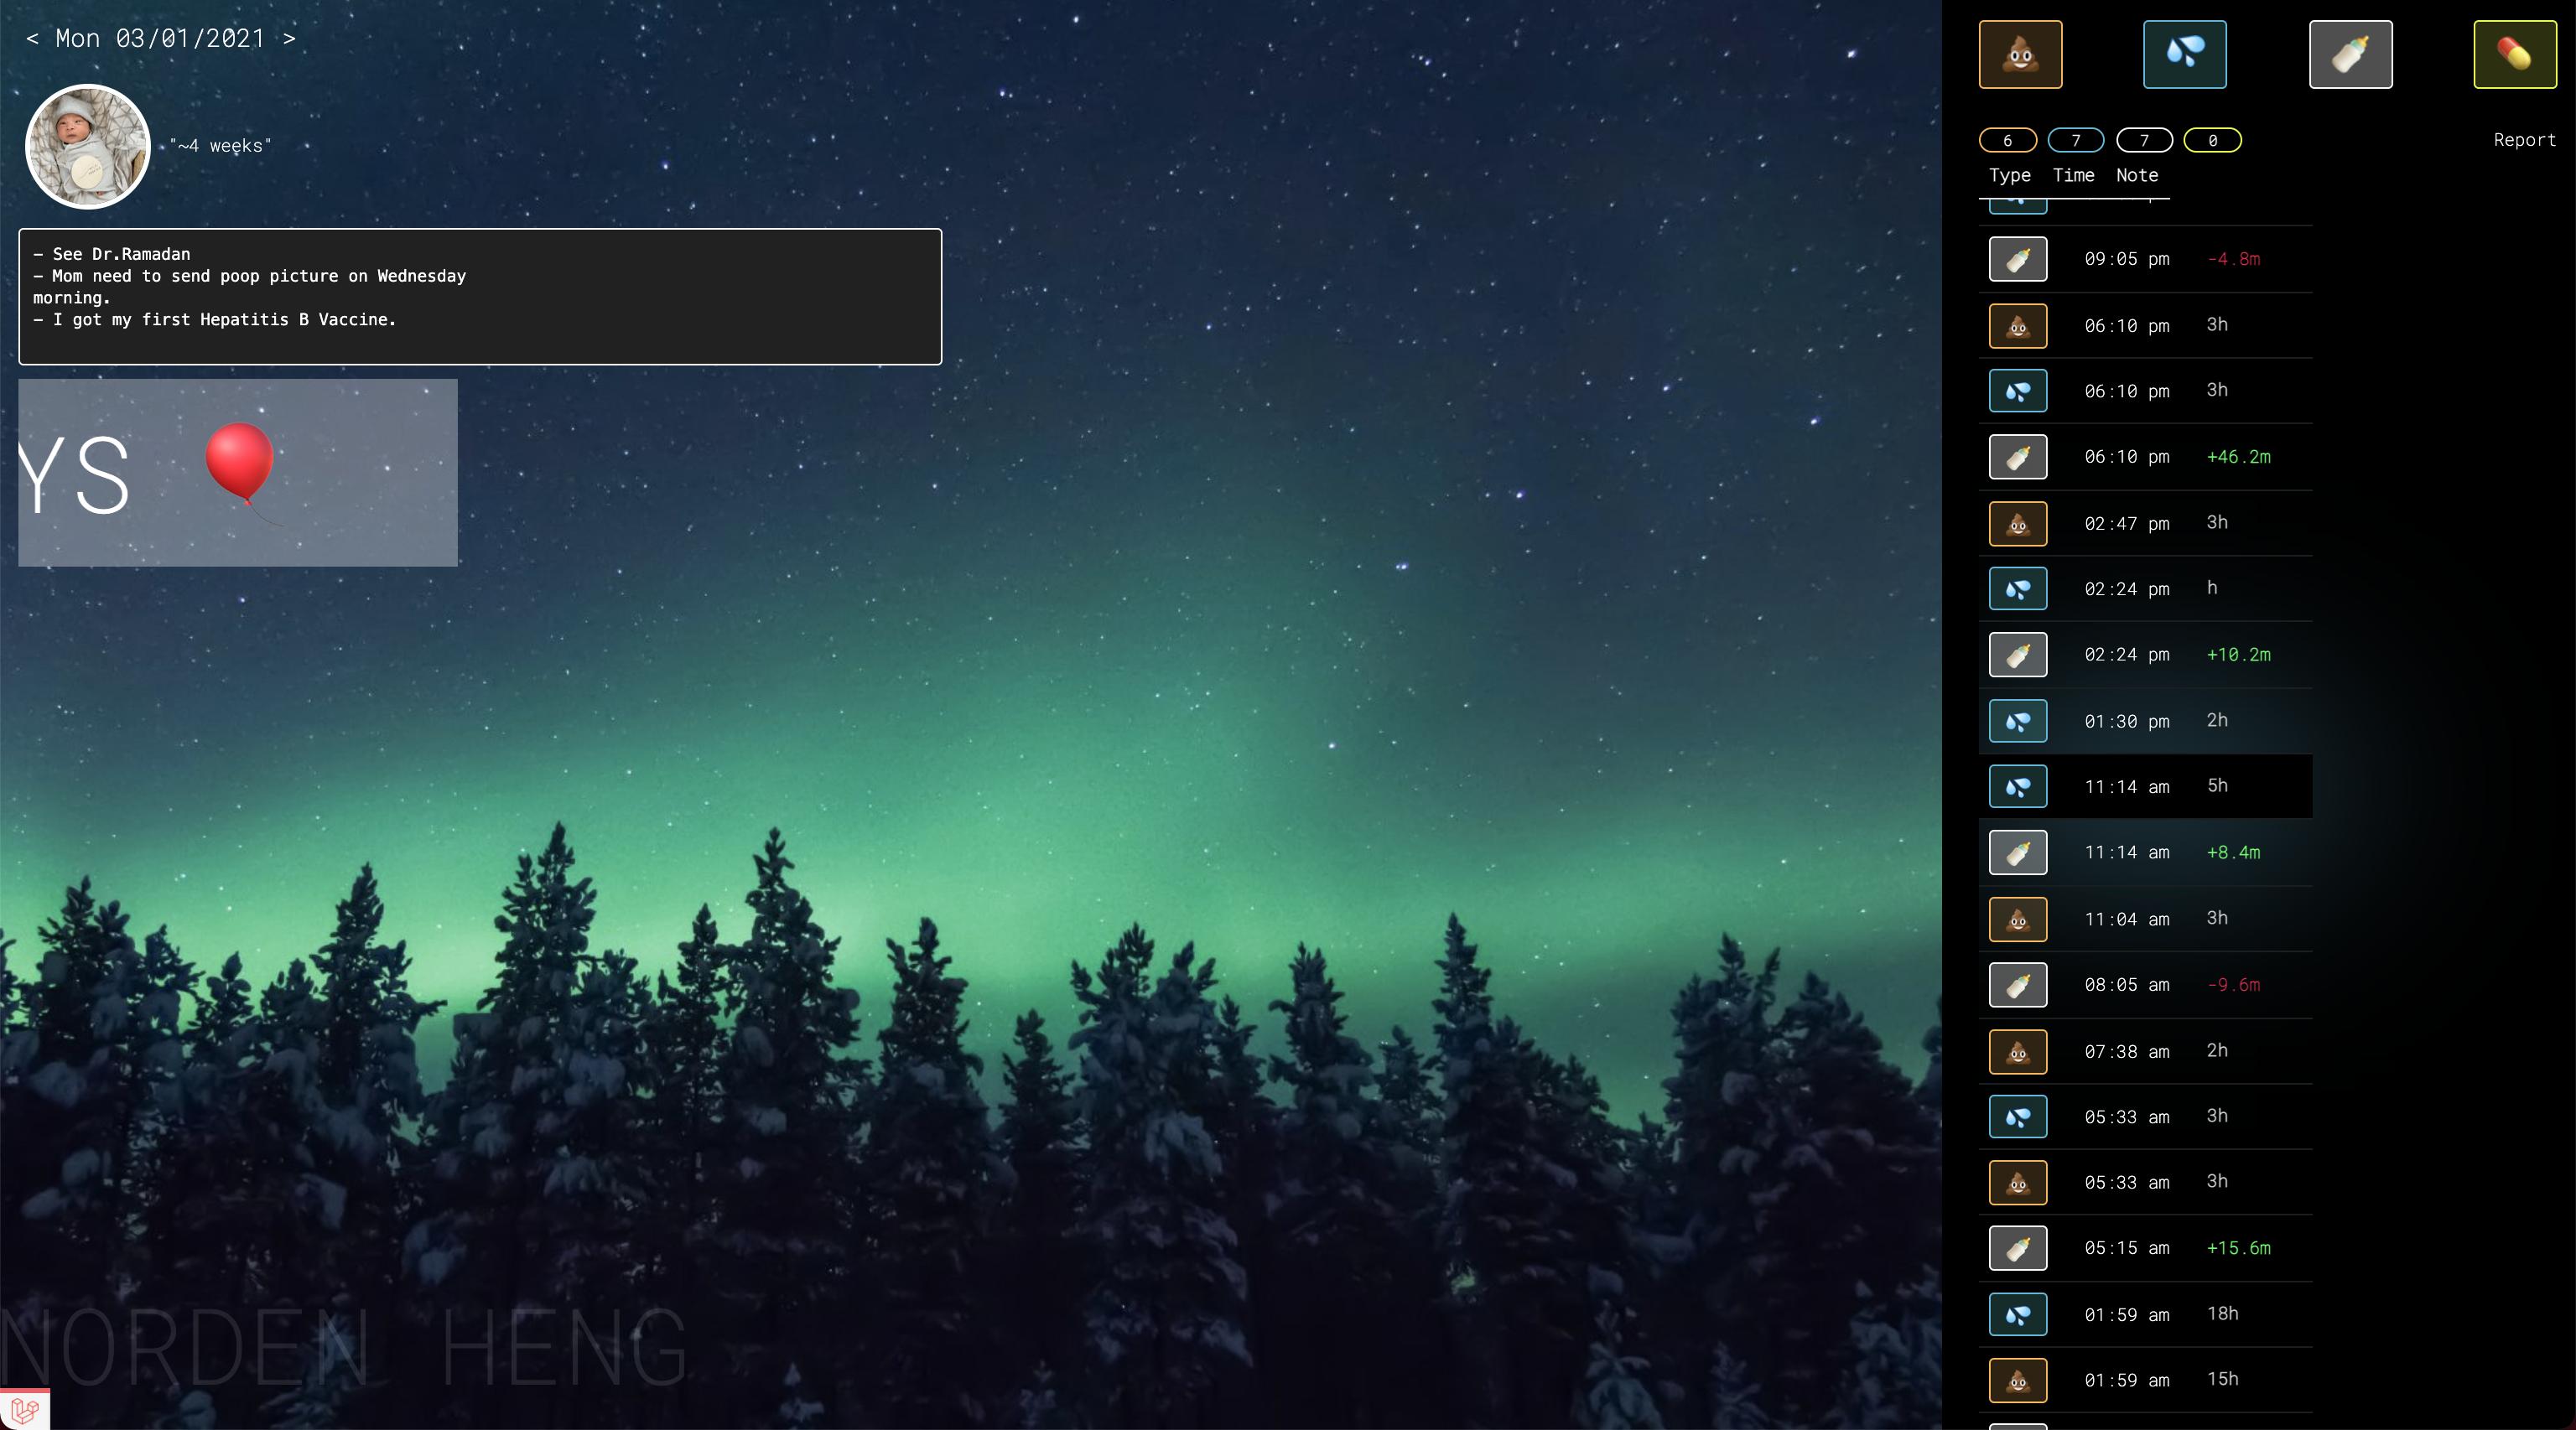Select the 02:47 pm poop entry icon
Image resolution: width=2576 pixels, height=1430 pixels.
coord(2018,524)
